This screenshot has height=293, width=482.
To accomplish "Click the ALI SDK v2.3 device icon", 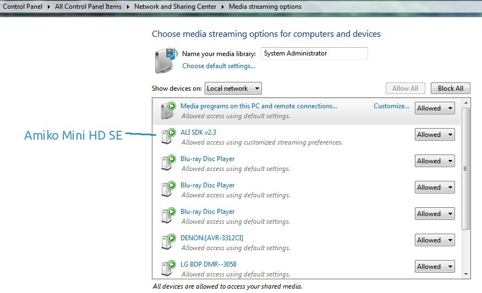I will [167, 137].
